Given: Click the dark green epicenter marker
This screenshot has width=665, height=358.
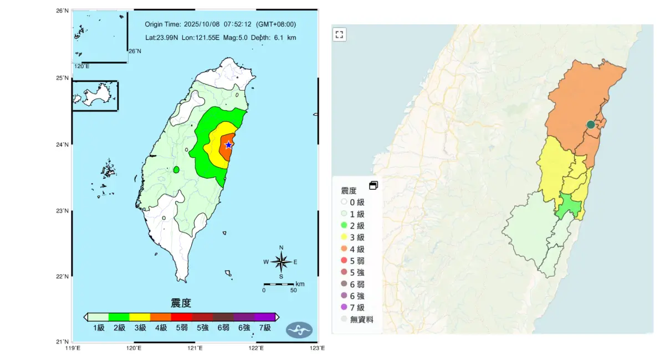Looking at the screenshot, I should (591, 124).
